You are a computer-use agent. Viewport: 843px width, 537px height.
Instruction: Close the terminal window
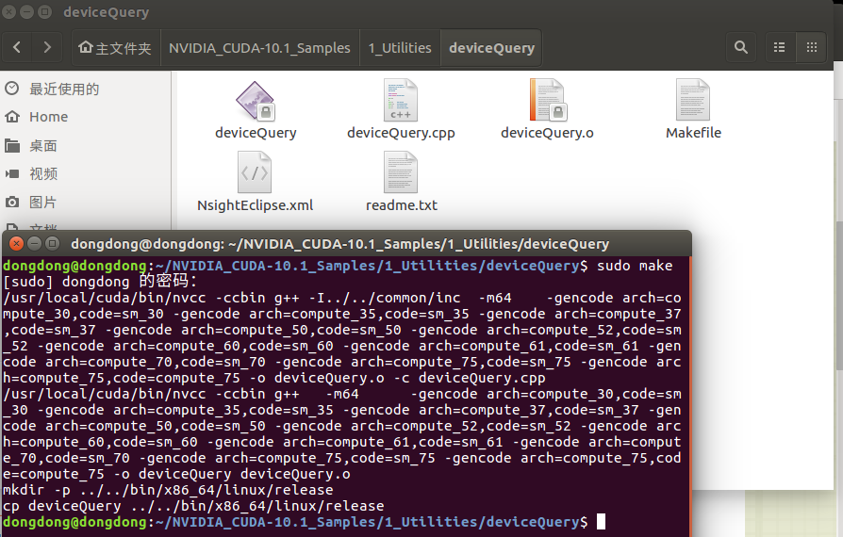[x=17, y=244]
